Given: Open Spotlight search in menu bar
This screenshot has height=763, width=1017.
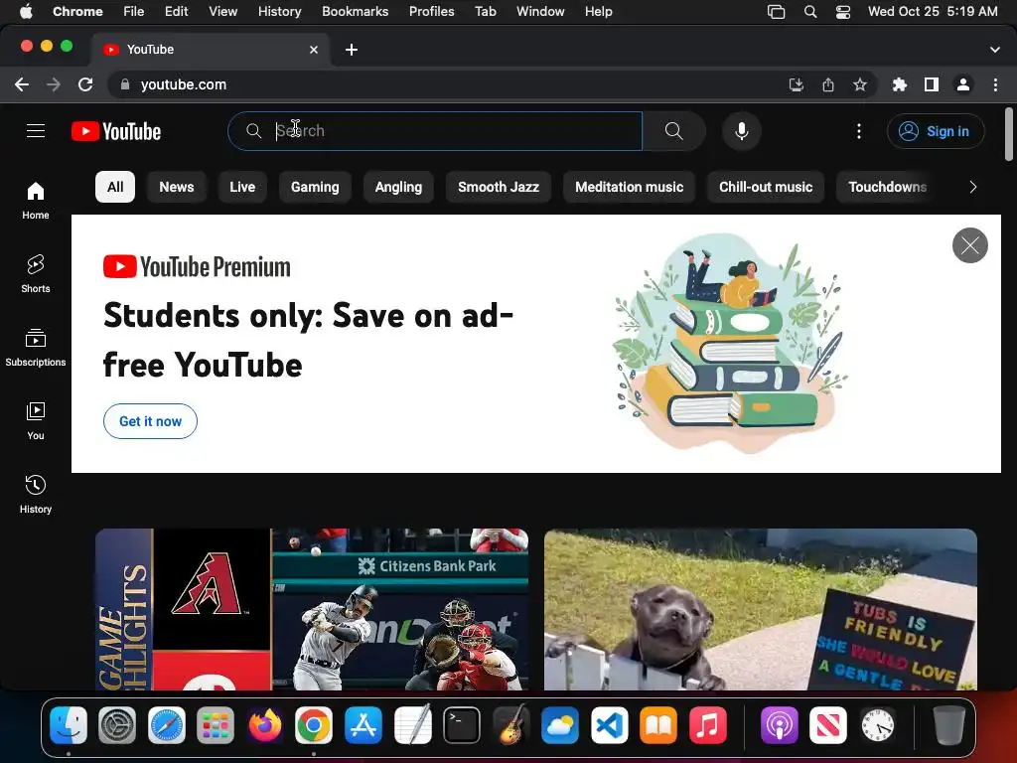Looking at the screenshot, I should (x=810, y=12).
